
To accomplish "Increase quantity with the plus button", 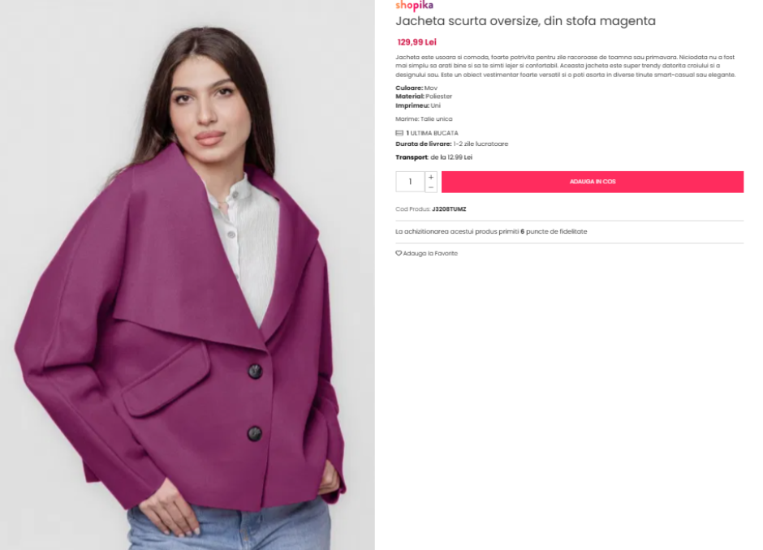I will tap(431, 177).
